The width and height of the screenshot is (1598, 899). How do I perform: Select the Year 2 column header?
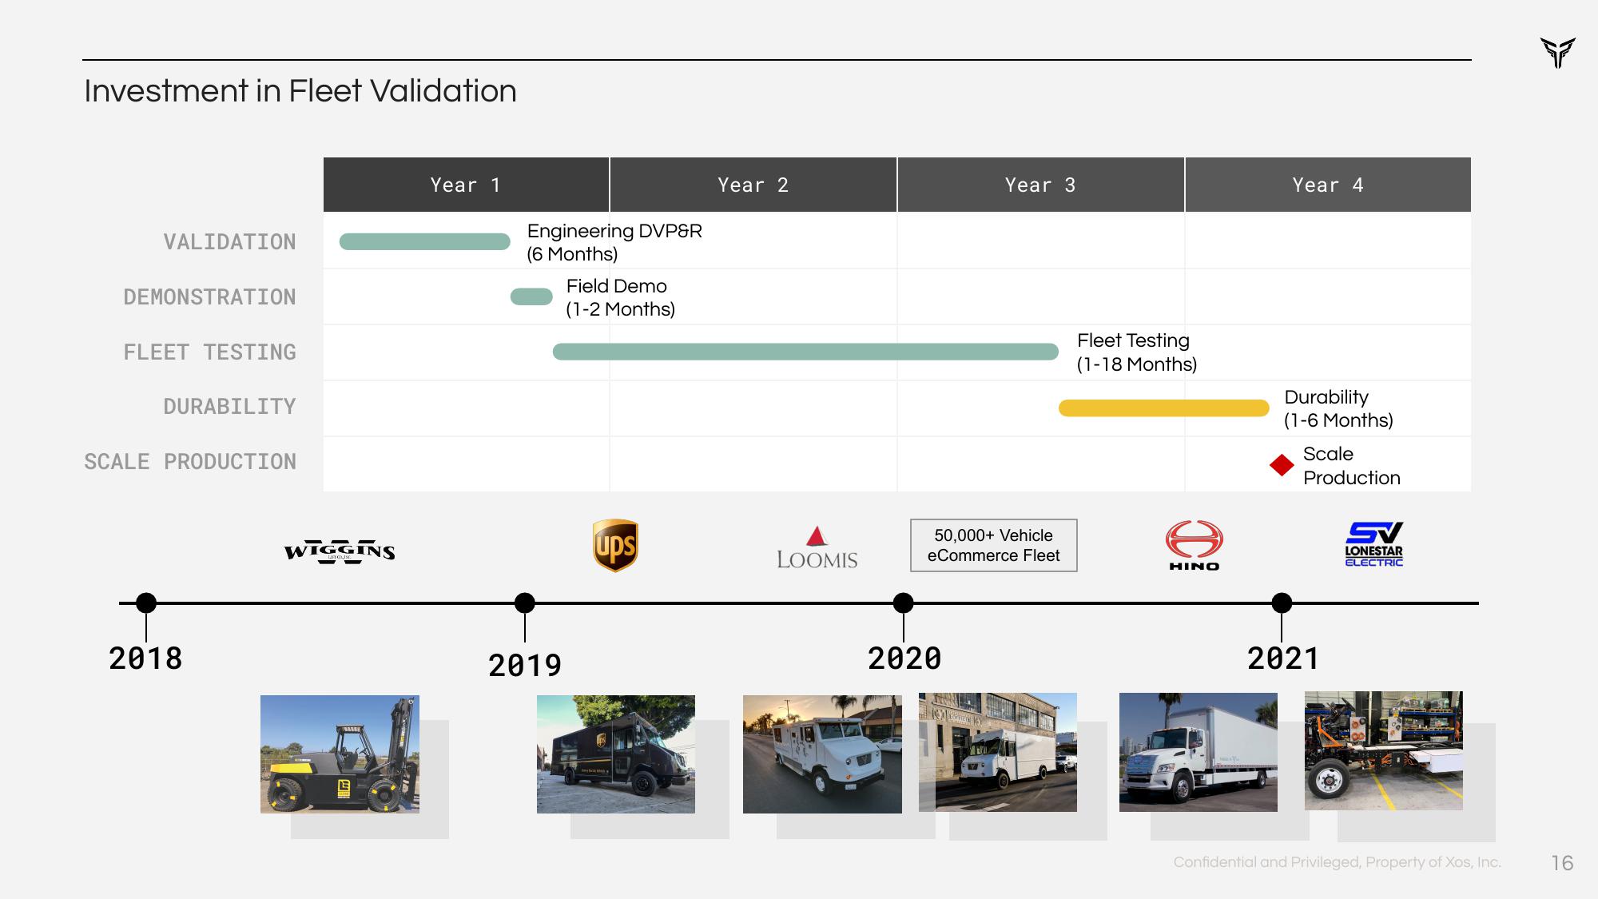click(x=753, y=185)
